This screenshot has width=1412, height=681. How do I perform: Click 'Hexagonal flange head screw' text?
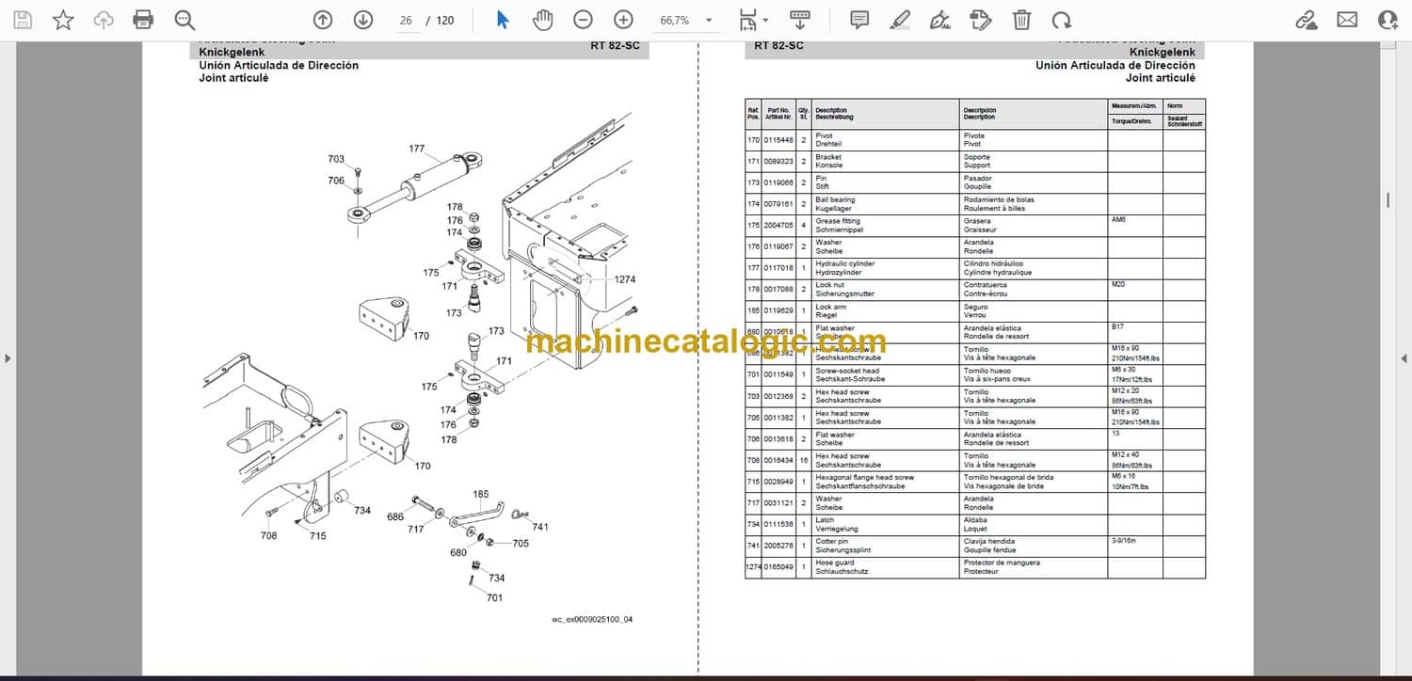click(x=864, y=478)
